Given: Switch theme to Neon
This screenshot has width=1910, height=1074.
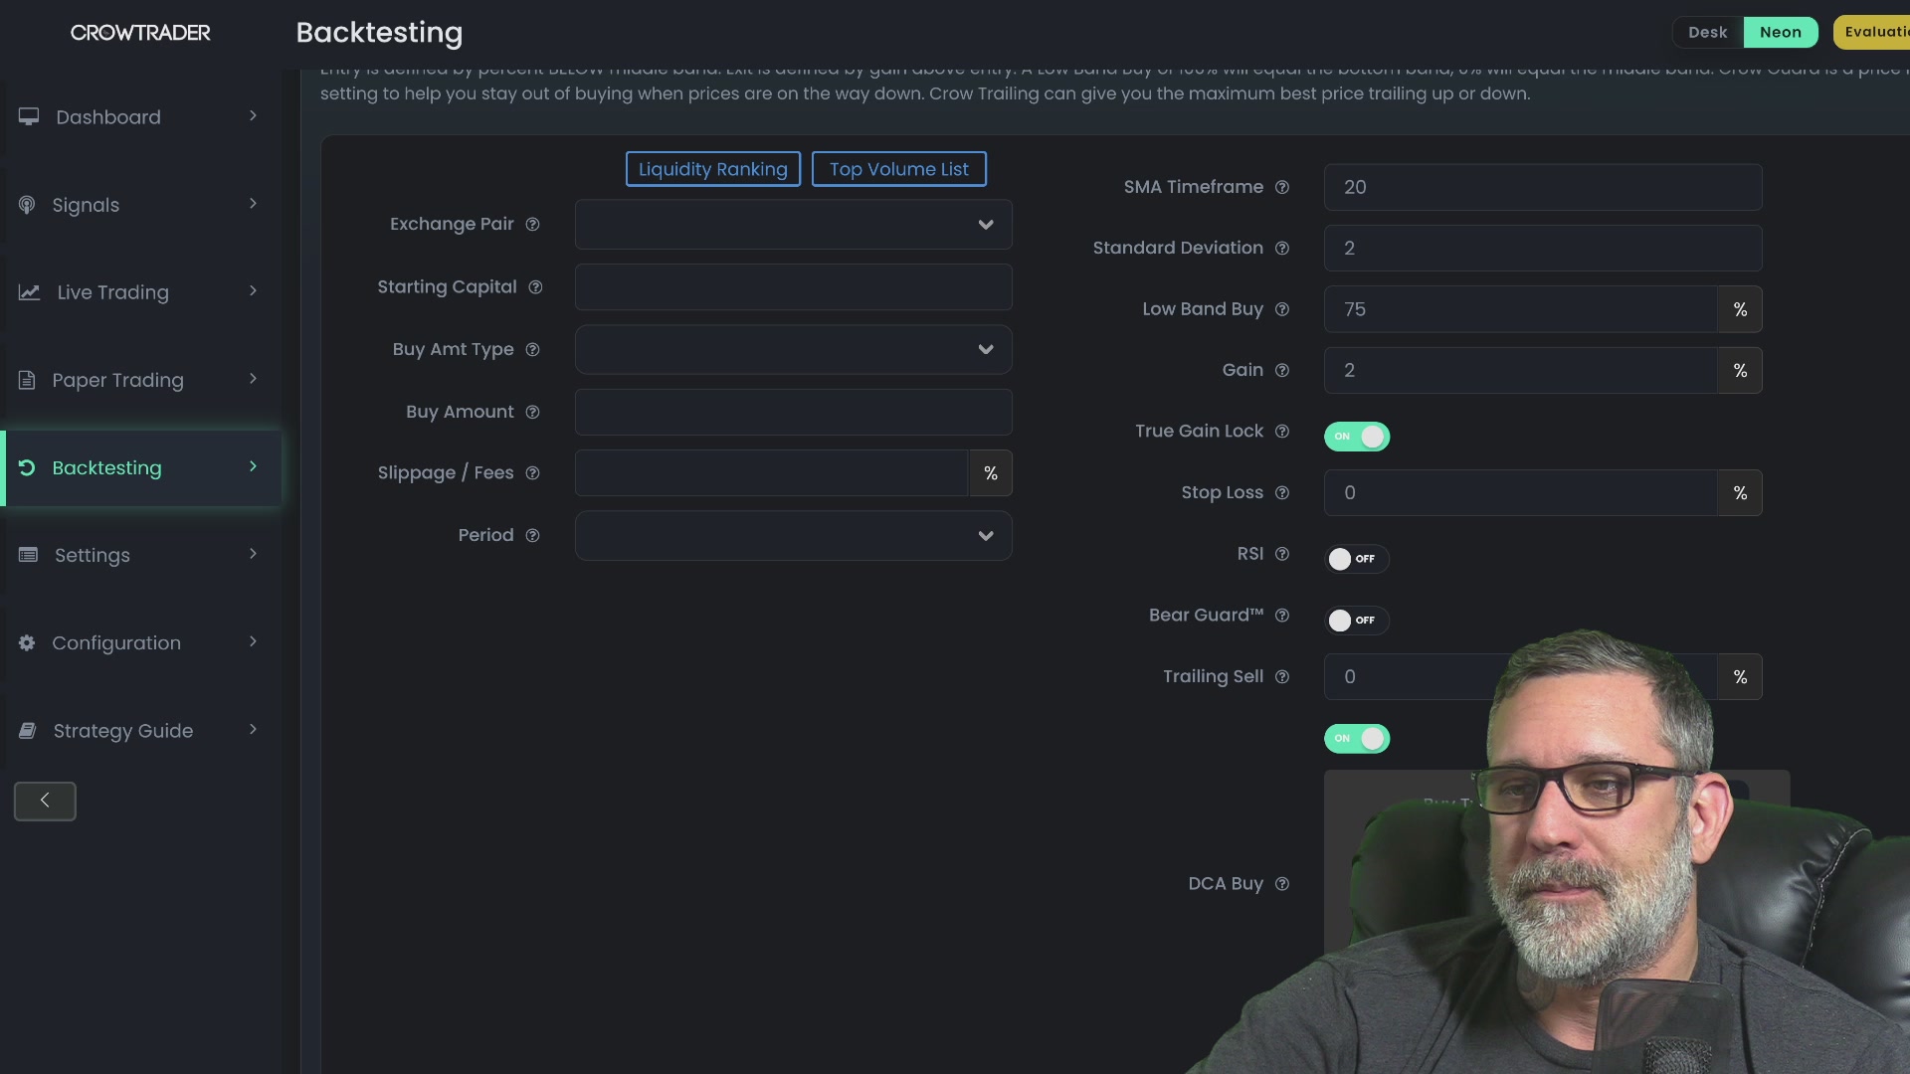Looking at the screenshot, I should coord(1781,32).
